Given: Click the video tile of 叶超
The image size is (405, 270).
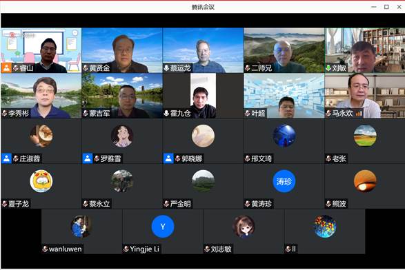Looking at the screenshot, I should pyautogui.click(x=284, y=96).
